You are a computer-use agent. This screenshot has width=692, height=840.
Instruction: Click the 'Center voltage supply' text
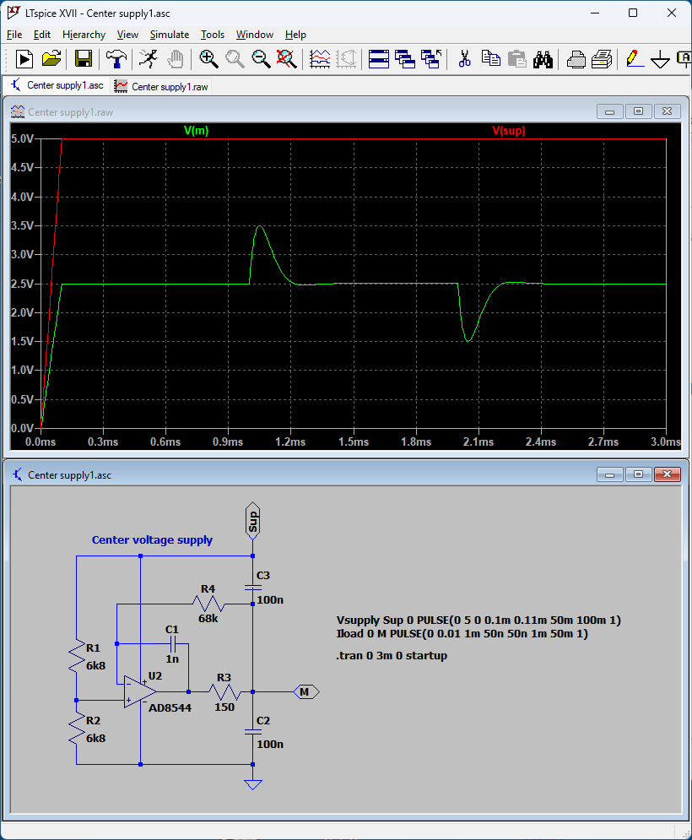[152, 540]
